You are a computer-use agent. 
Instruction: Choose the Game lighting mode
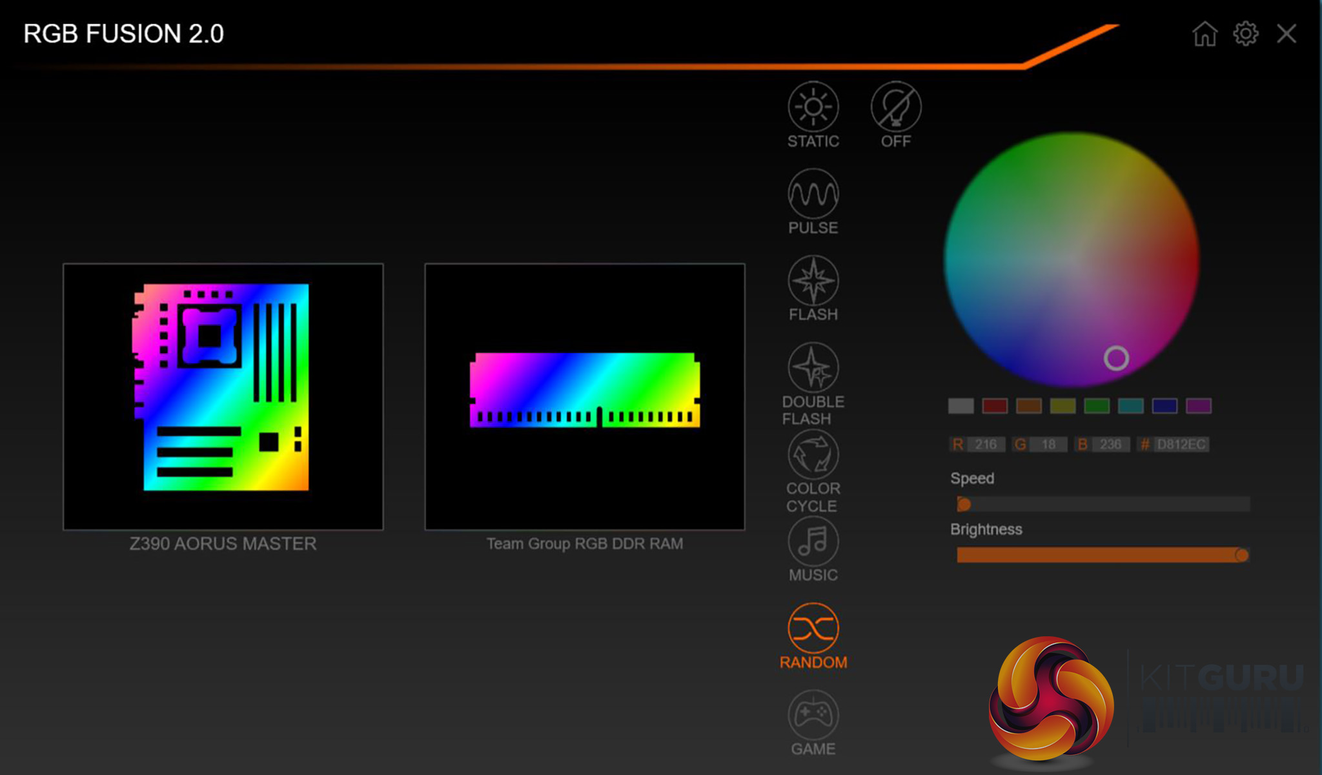tap(813, 715)
